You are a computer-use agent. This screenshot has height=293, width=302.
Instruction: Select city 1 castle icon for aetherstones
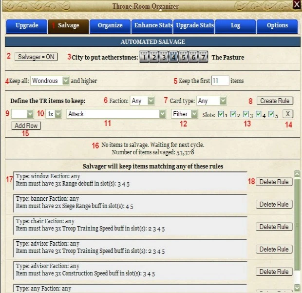click(144, 57)
